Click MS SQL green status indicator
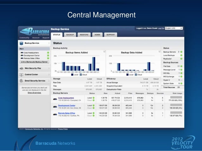This screenshot has width=202, height=151. pyautogui.click(x=181, y=73)
